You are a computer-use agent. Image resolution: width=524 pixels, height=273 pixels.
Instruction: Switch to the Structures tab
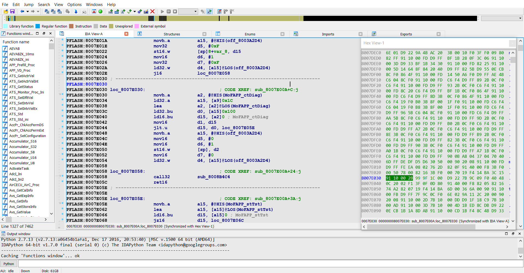pos(172,34)
